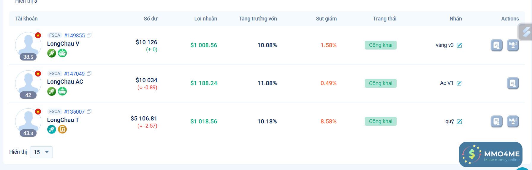Edit the 'Ac V1' label

(x=459, y=83)
